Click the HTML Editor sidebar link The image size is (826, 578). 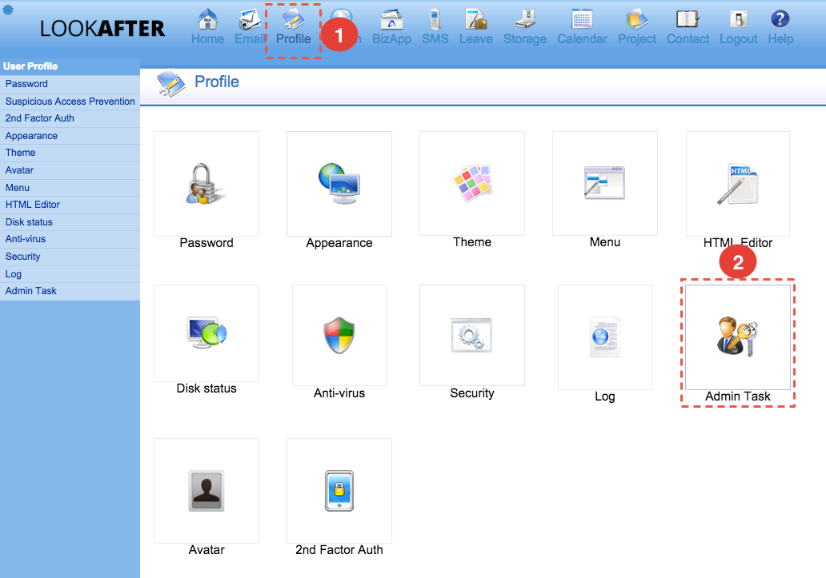point(33,205)
